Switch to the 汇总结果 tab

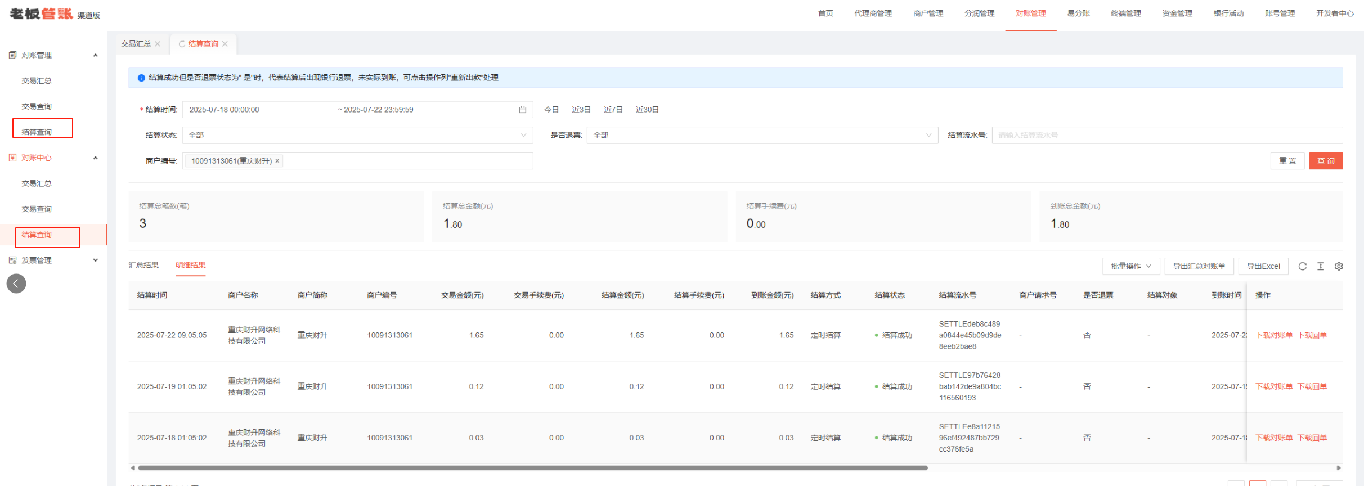(x=143, y=265)
